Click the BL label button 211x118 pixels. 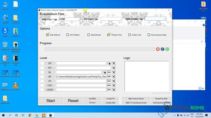click(x=50, y=72)
